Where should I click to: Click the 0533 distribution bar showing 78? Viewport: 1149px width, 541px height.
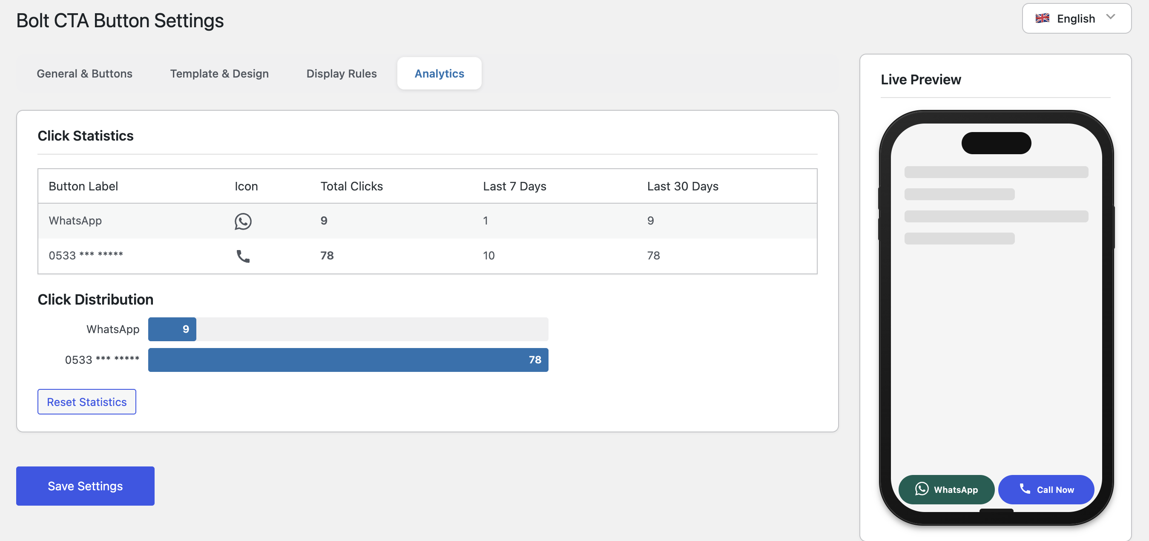(x=348, y=360)
